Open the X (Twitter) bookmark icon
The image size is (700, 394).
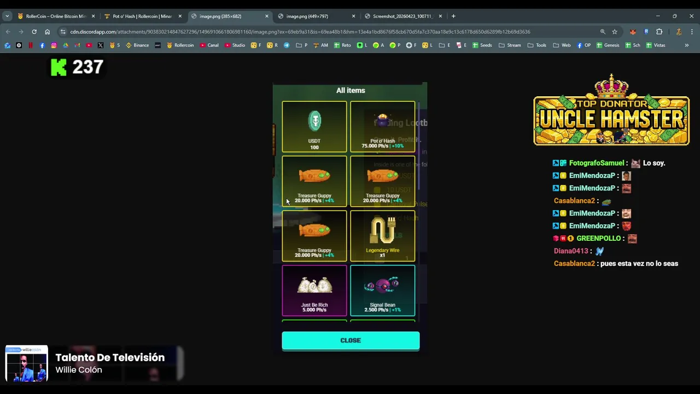coord(101,45)
